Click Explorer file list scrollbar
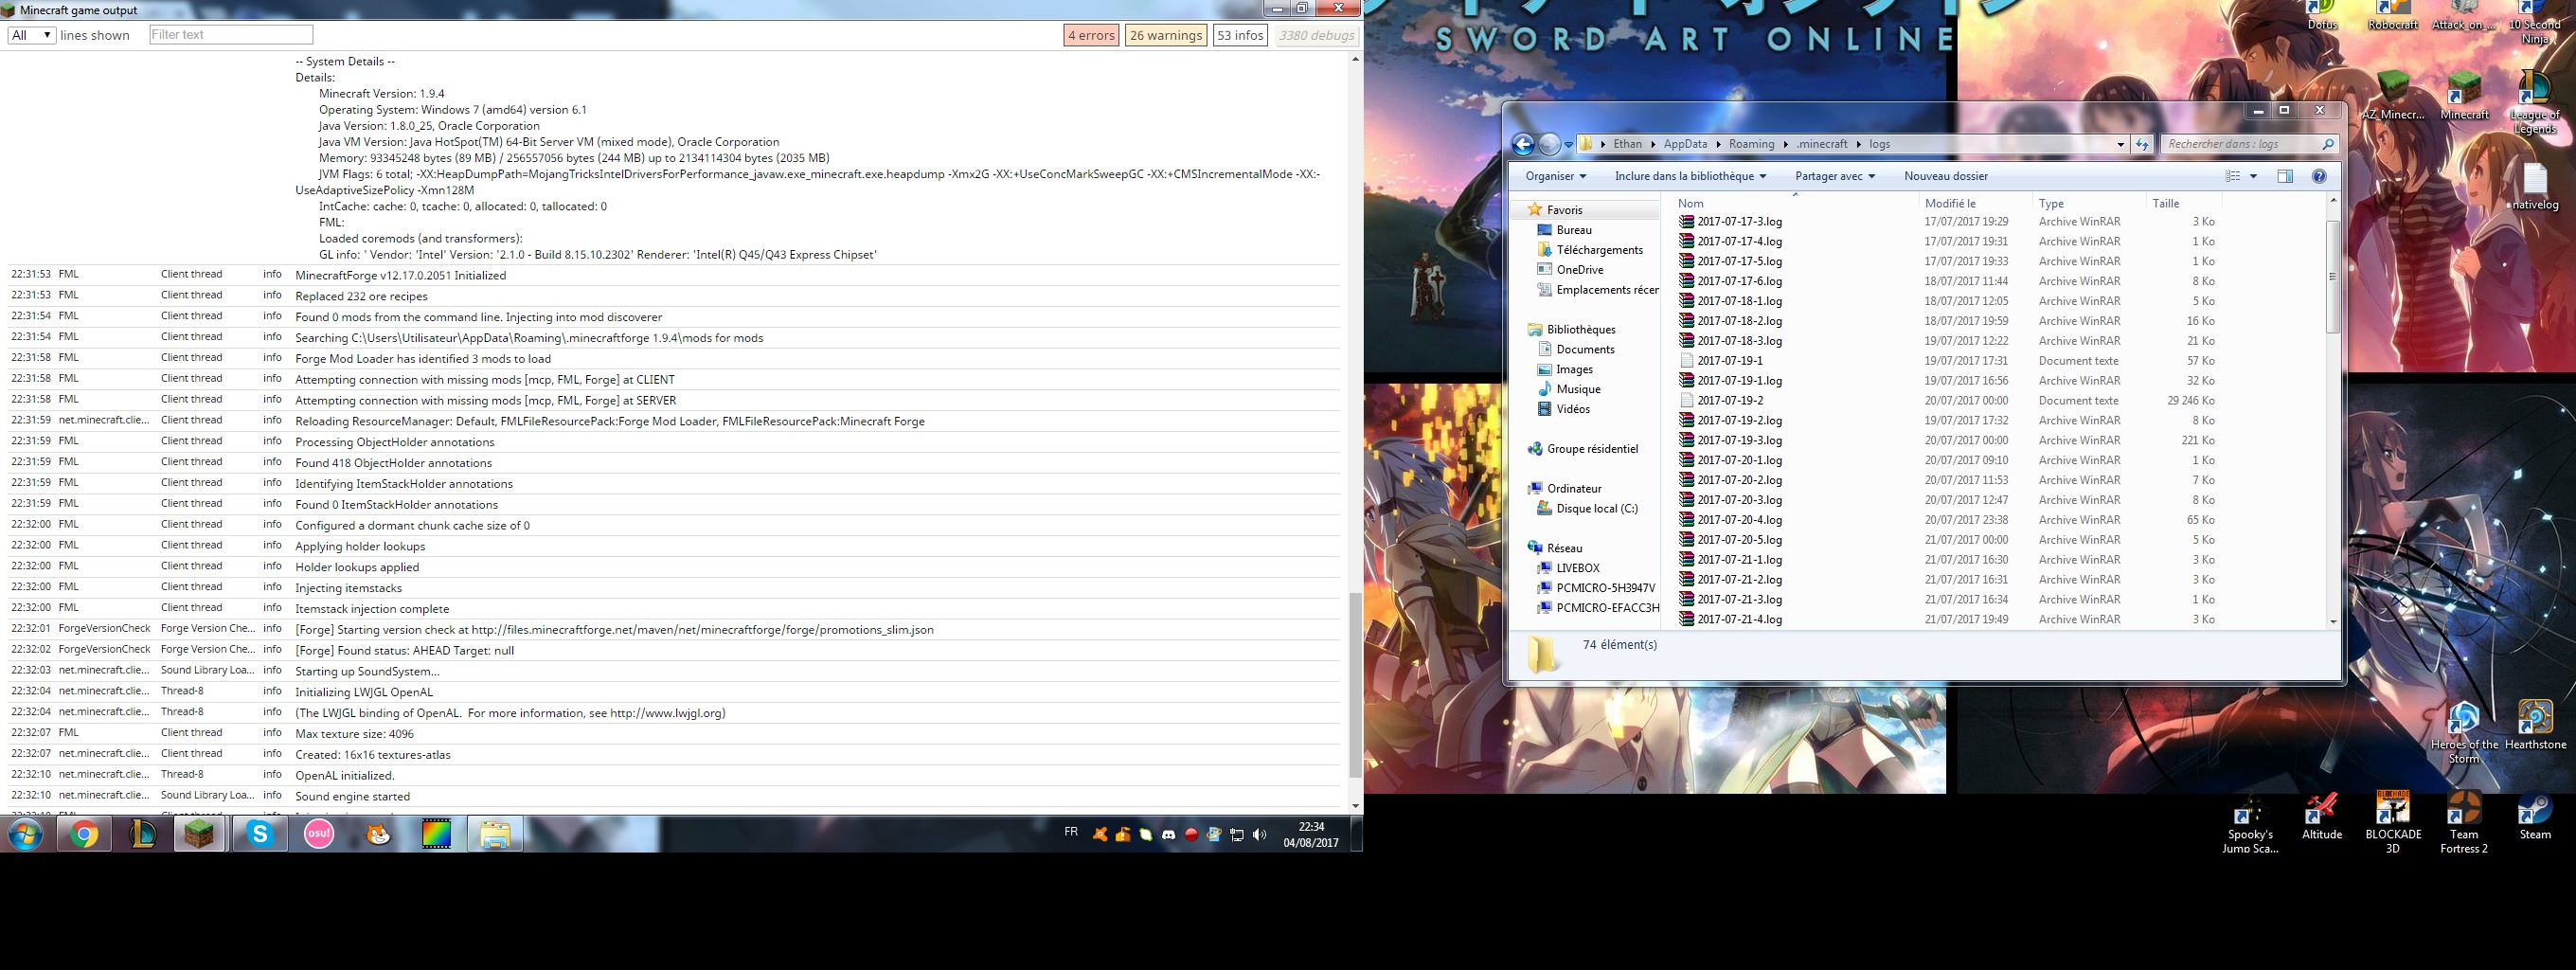Image resolution: width=2576 pixels, height=970 pixels. [x=2333, y=276]
